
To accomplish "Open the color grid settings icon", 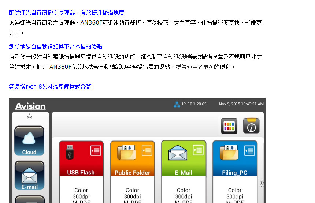I will [x=229, y=126].
